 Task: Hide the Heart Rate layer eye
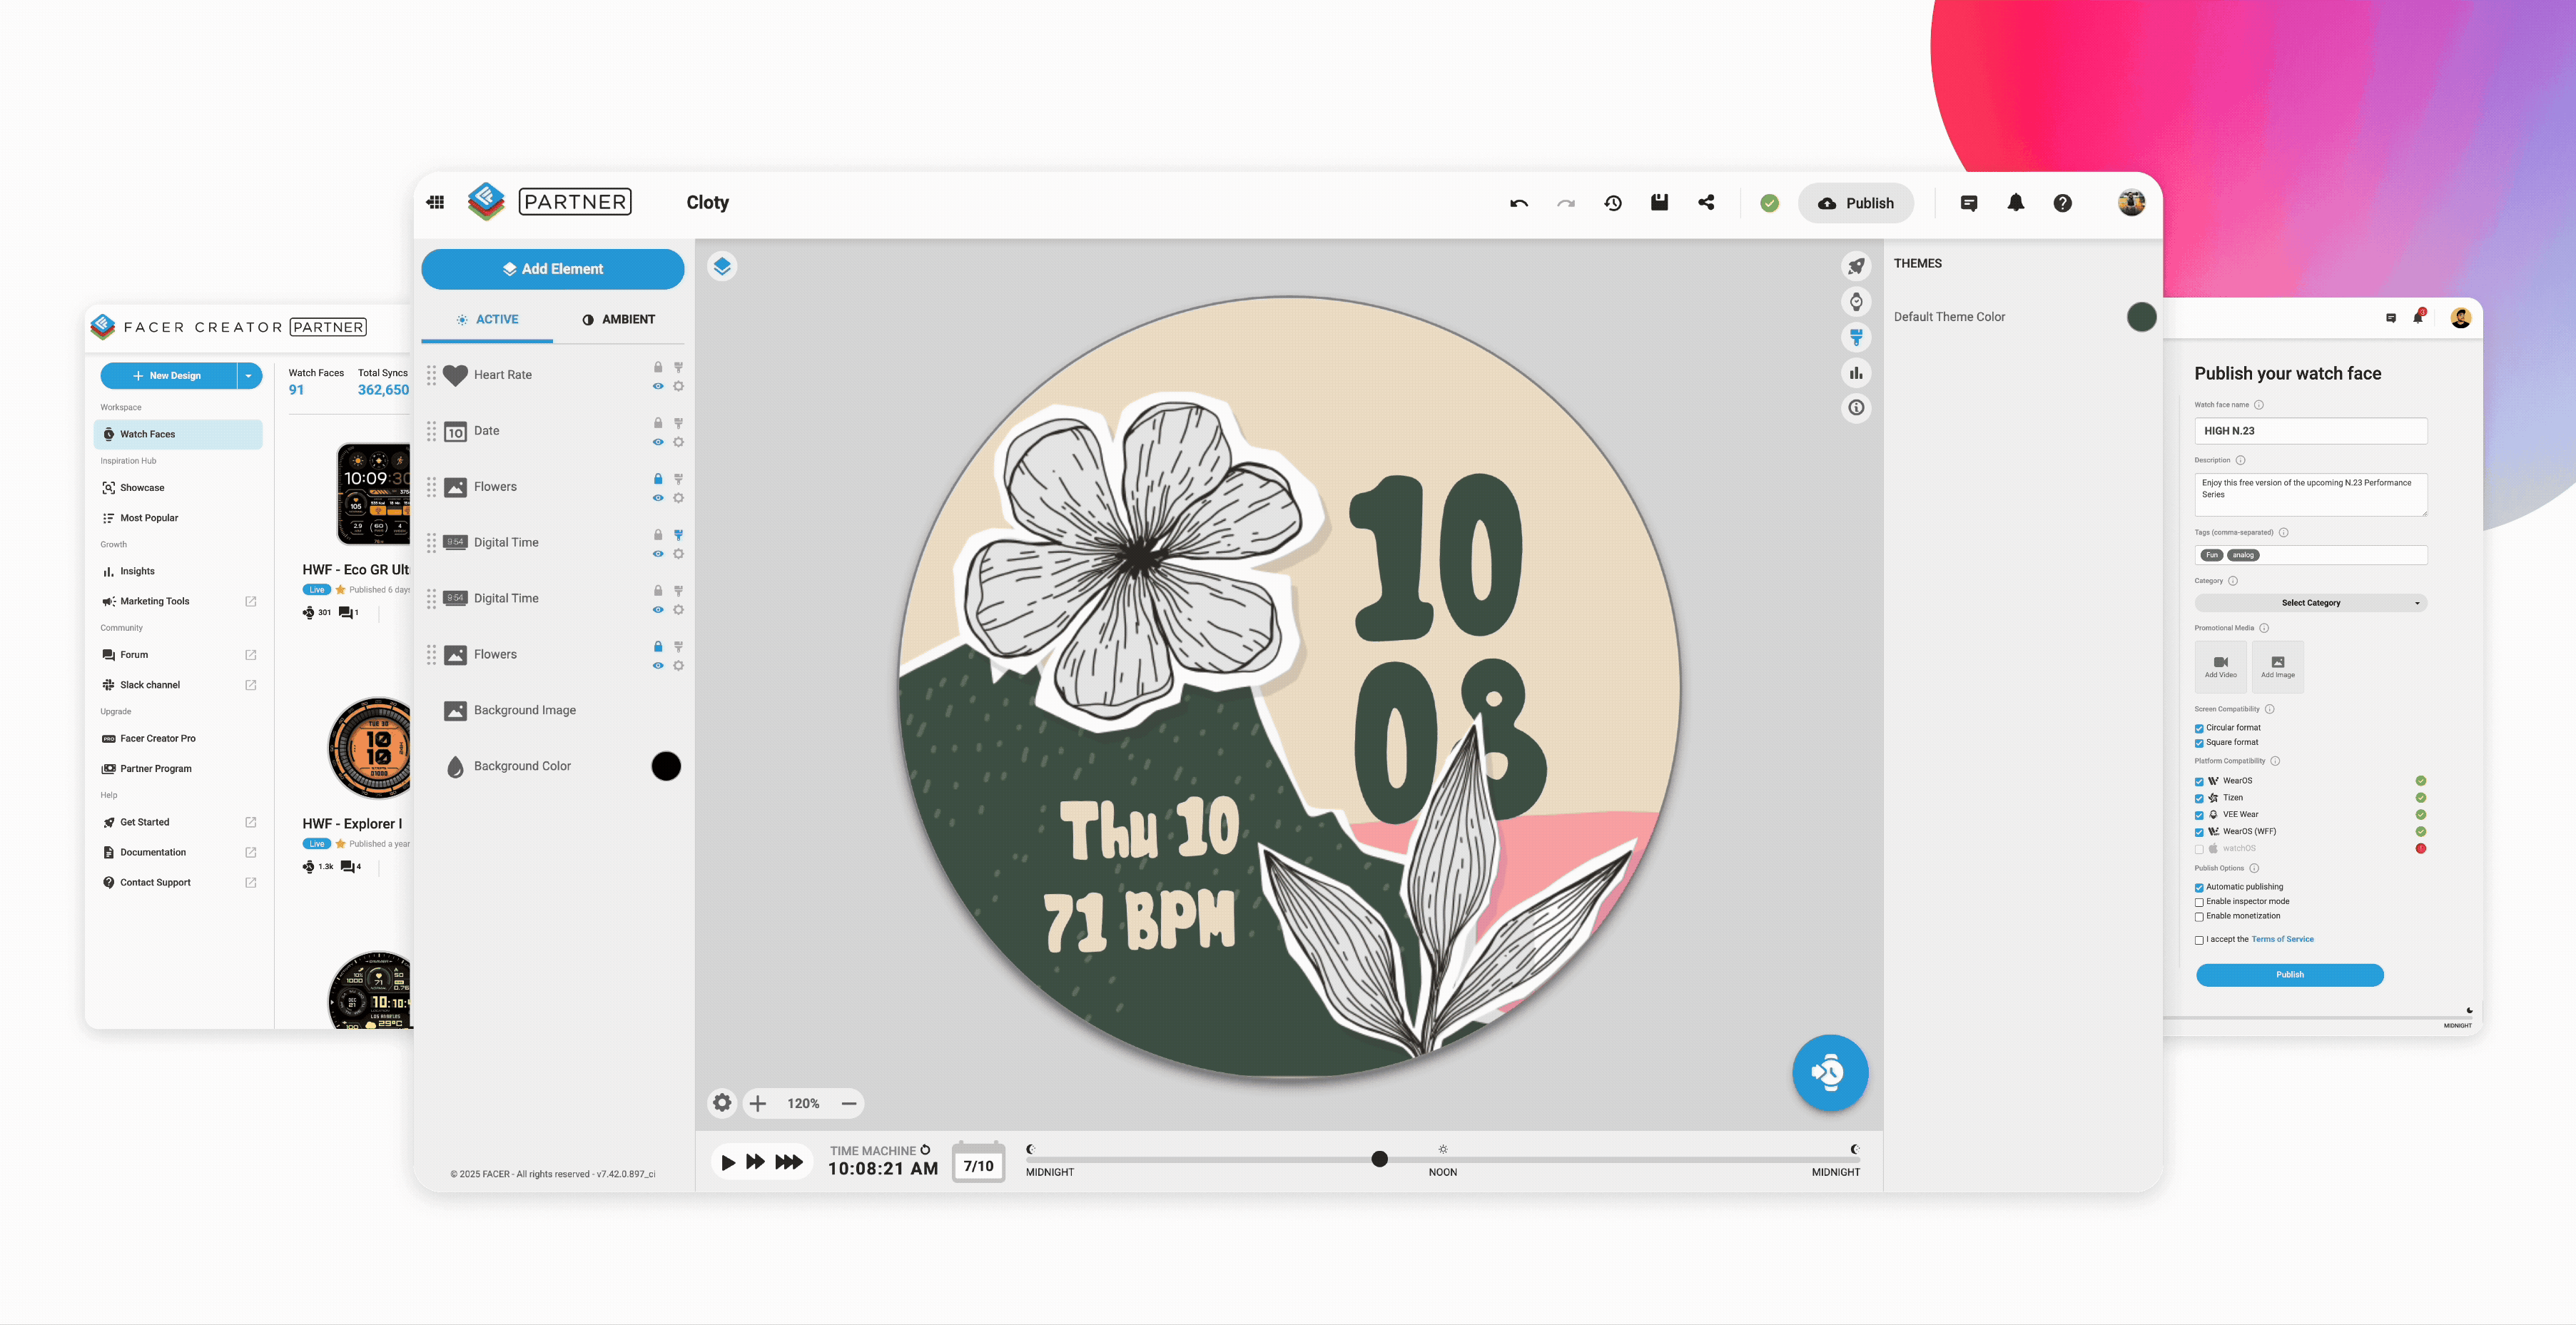point(658,386)
